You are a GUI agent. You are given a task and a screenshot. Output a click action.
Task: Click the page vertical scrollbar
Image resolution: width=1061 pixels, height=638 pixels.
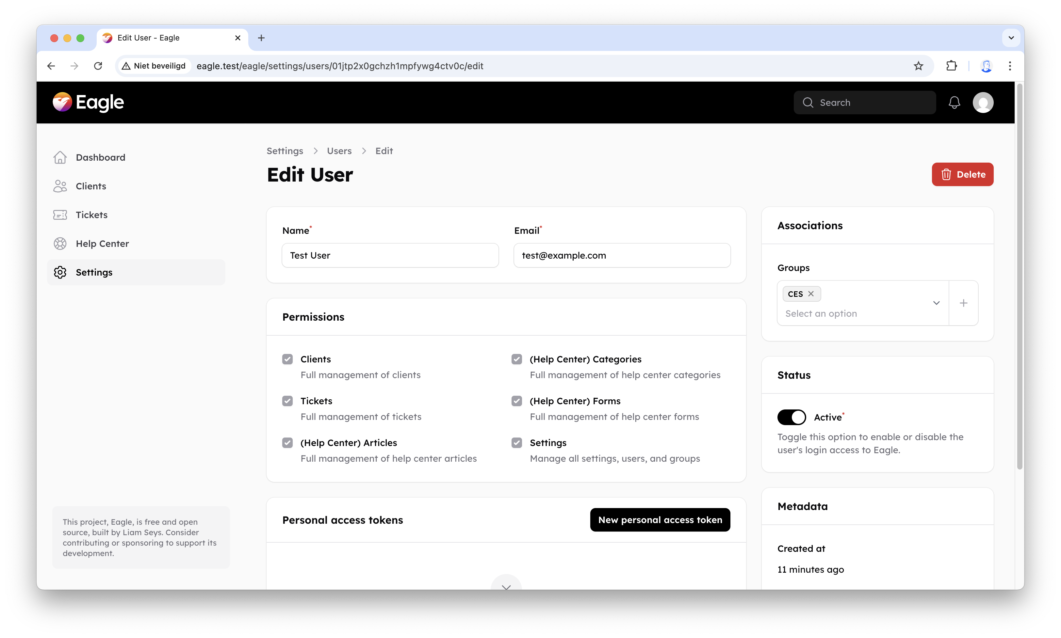(1019, 275)
